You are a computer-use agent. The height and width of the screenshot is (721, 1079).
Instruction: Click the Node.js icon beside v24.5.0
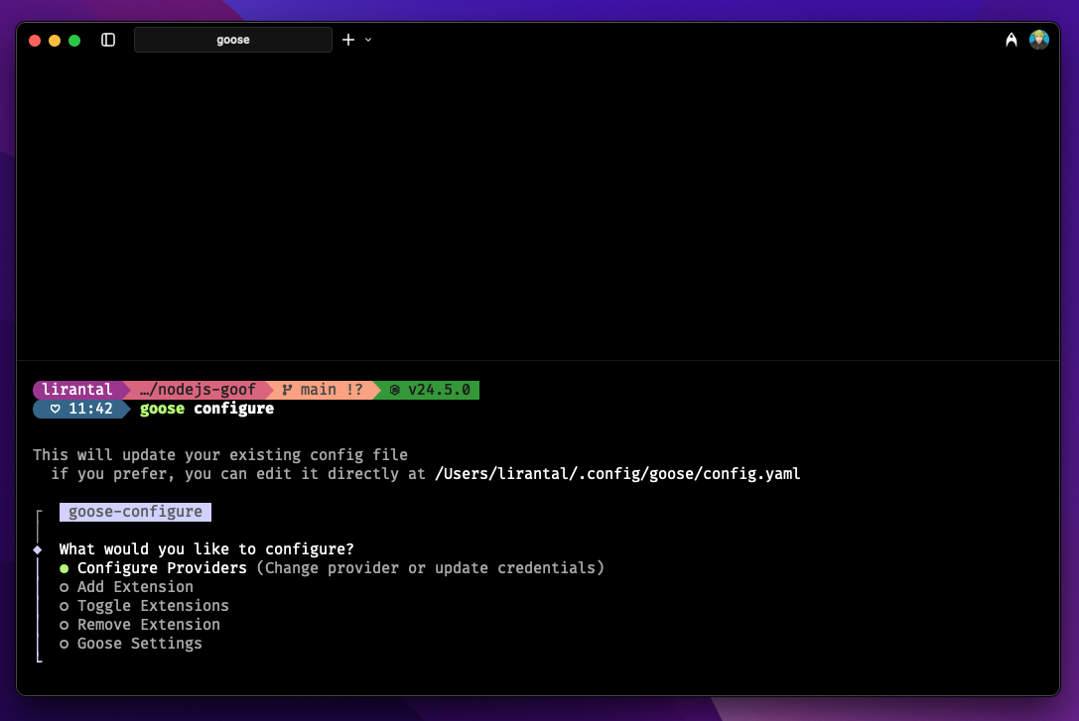[394, 390]
